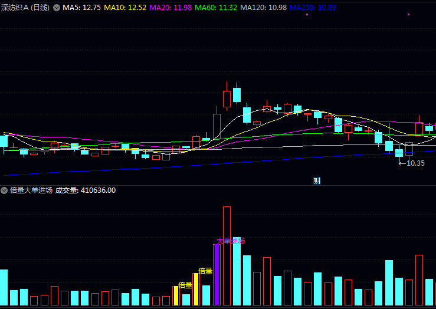Viewport: 436px width, 309px height.
Task: Click the highest cyan candlestick on the chart
Action: click(x=237, y=95)
